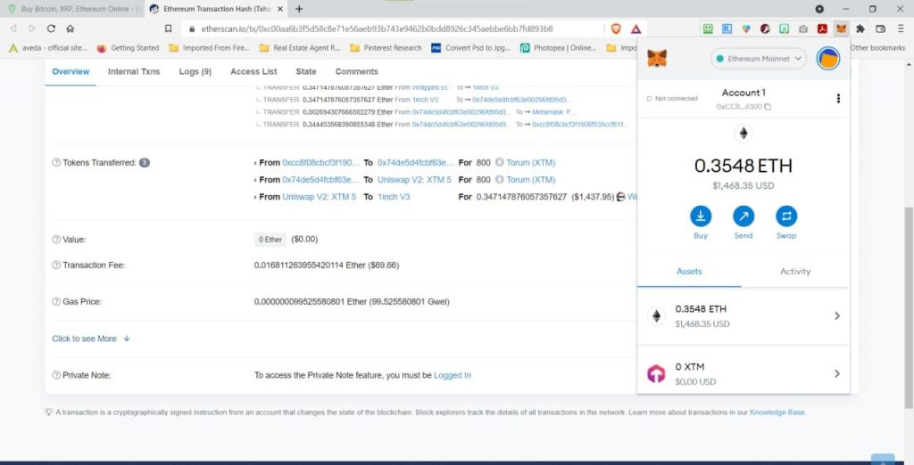The image size is (914, 465).
Task: Click the Gas Price help icon
Action: click(56, 301)
